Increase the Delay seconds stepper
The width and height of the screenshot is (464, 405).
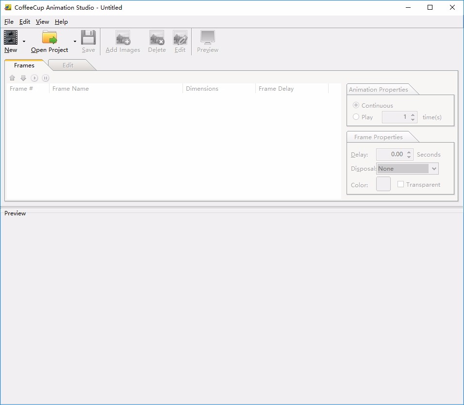point(409,152)
